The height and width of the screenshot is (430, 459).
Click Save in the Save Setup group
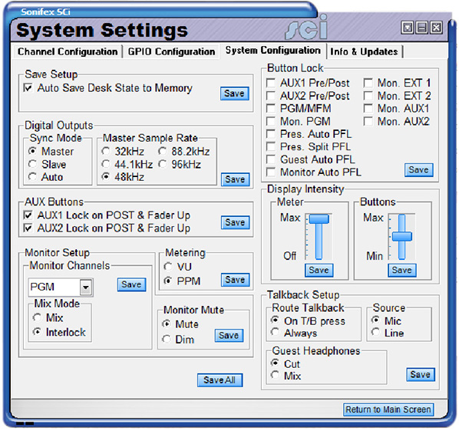234,94
